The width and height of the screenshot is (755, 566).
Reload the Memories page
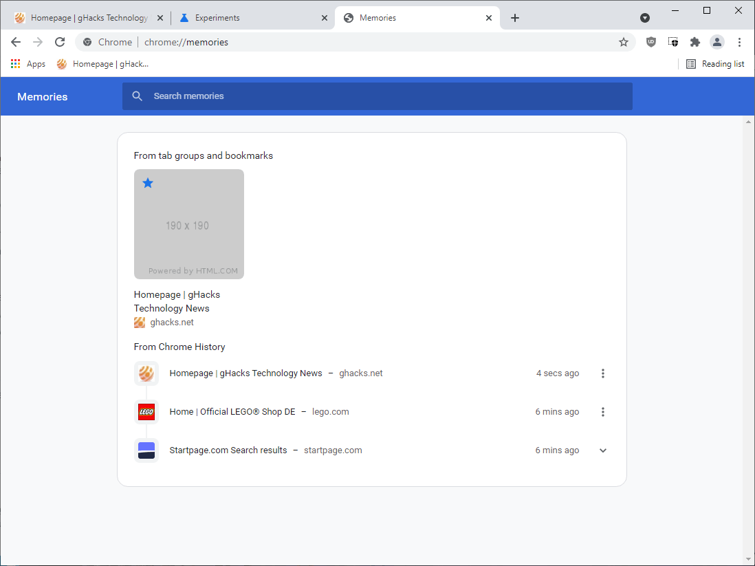(x=60, y=42)
